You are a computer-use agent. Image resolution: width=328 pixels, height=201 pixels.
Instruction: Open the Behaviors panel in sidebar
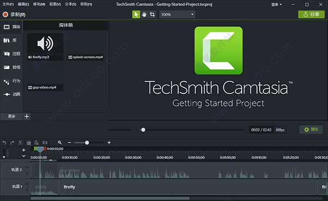click(12, 81)
